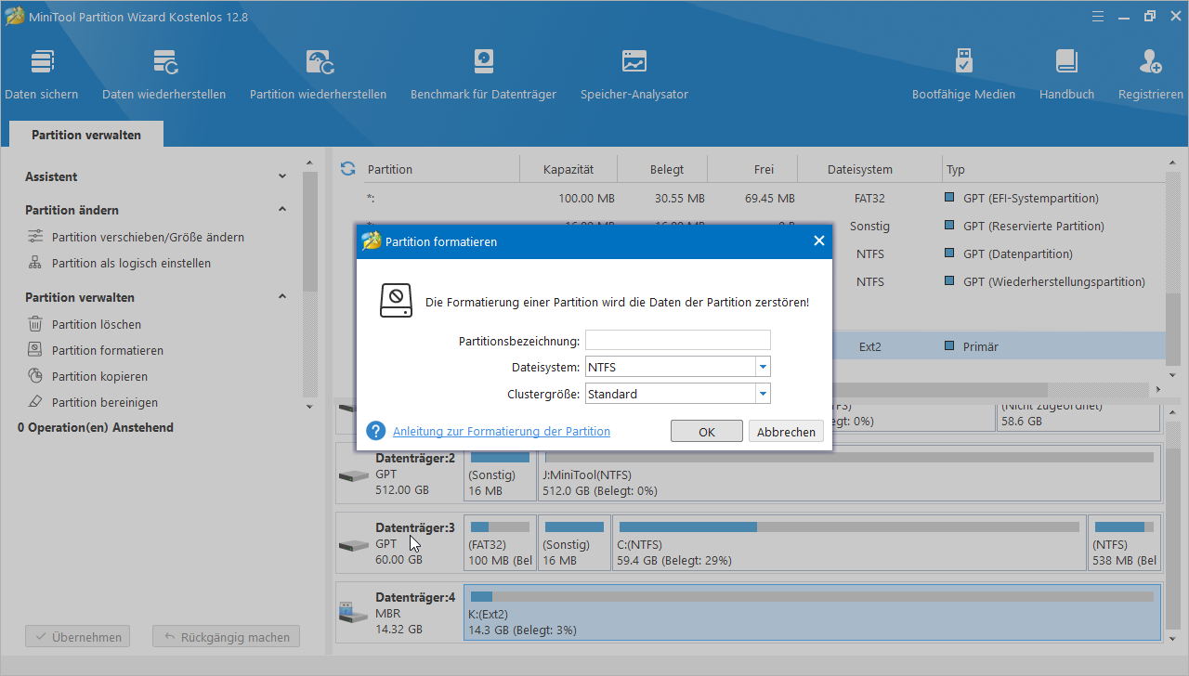Viewport: 1189px width, 676px height.
Task: Switch to Partition verwalten tab
Action: point(86,135)
